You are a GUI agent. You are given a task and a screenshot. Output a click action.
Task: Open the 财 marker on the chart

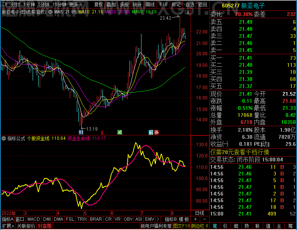[x=81, y=132]
